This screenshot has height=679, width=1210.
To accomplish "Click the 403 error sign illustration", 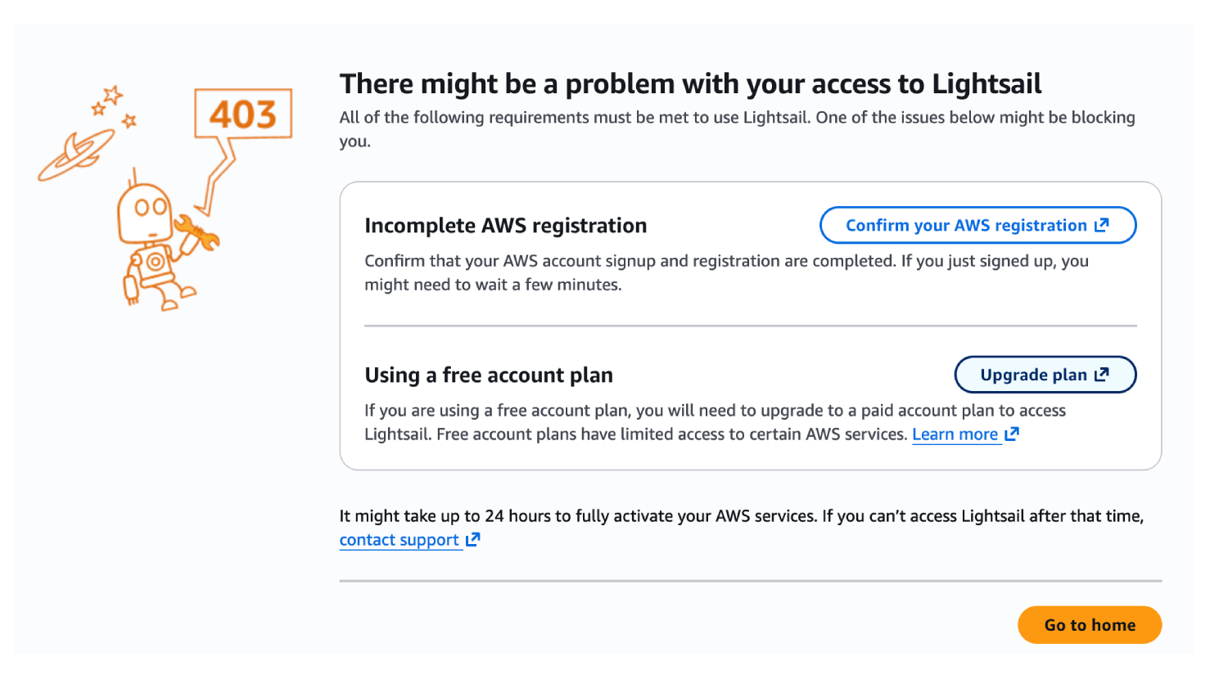I will pos(243,115).
